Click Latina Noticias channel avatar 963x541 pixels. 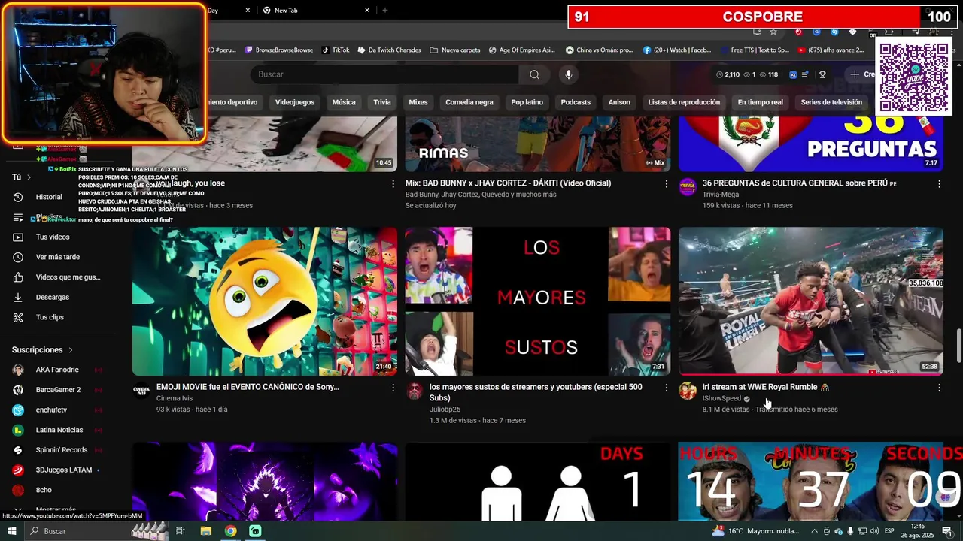tap(18, 430)
